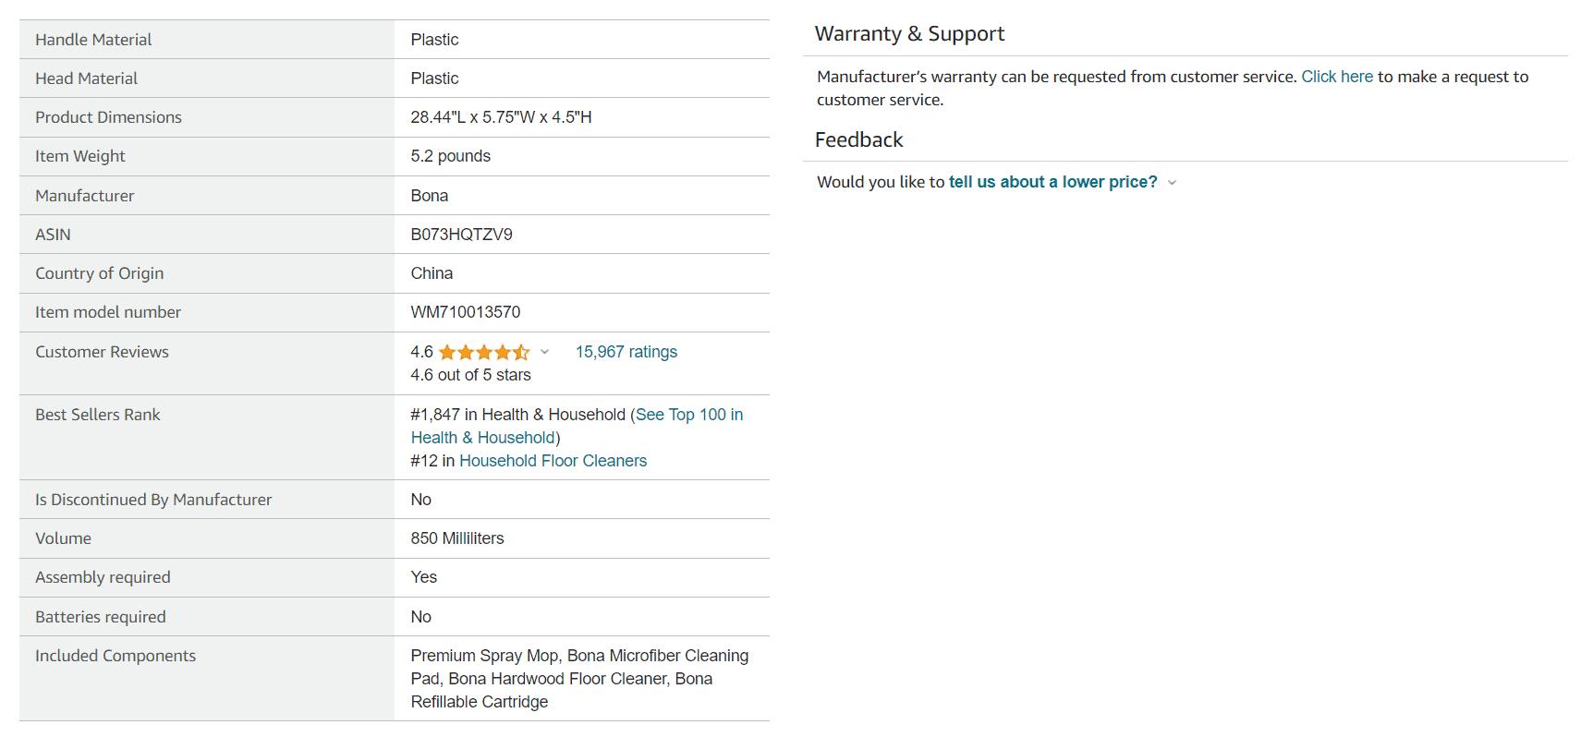Click the 850 Milliliters volume value
Screen dimensions: 1581x737
point(456,538)
